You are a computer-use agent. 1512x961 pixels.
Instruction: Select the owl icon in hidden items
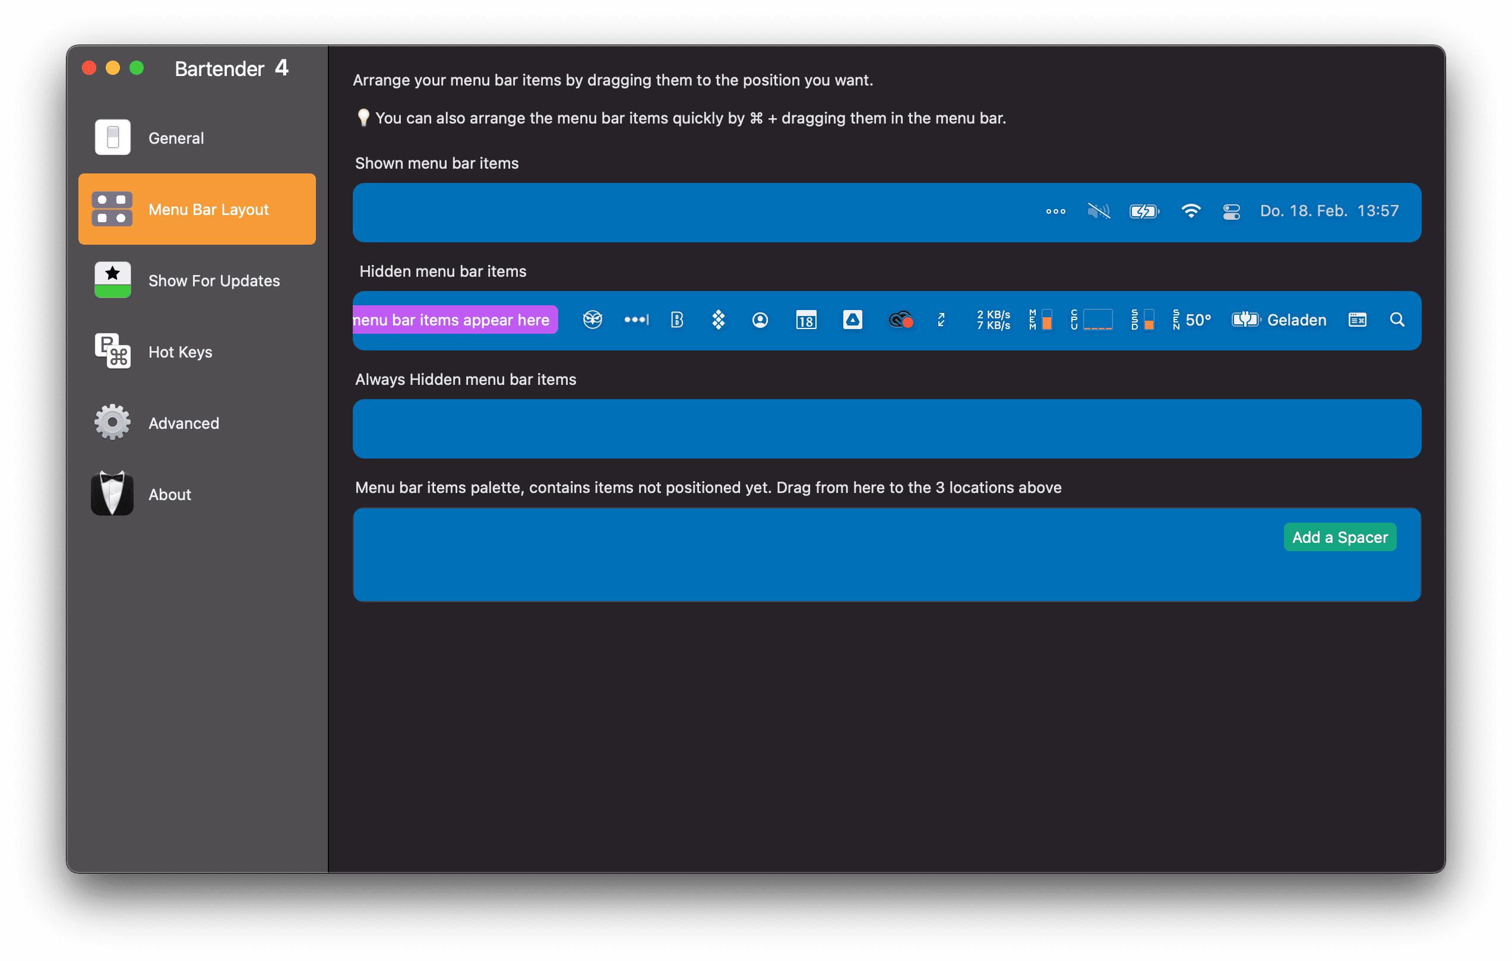[x=592, y=320]
